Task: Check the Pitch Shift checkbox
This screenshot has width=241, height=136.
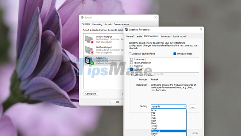Action: point(131,66)
